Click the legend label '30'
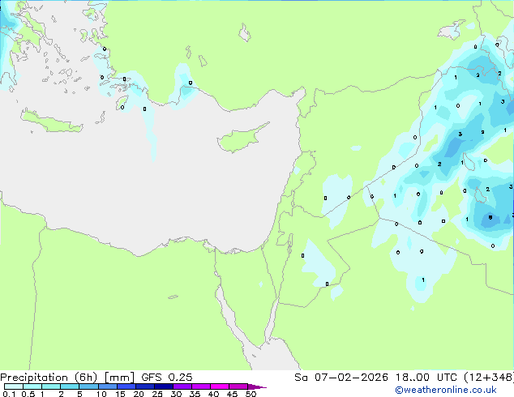 click(x=176, y=394)
